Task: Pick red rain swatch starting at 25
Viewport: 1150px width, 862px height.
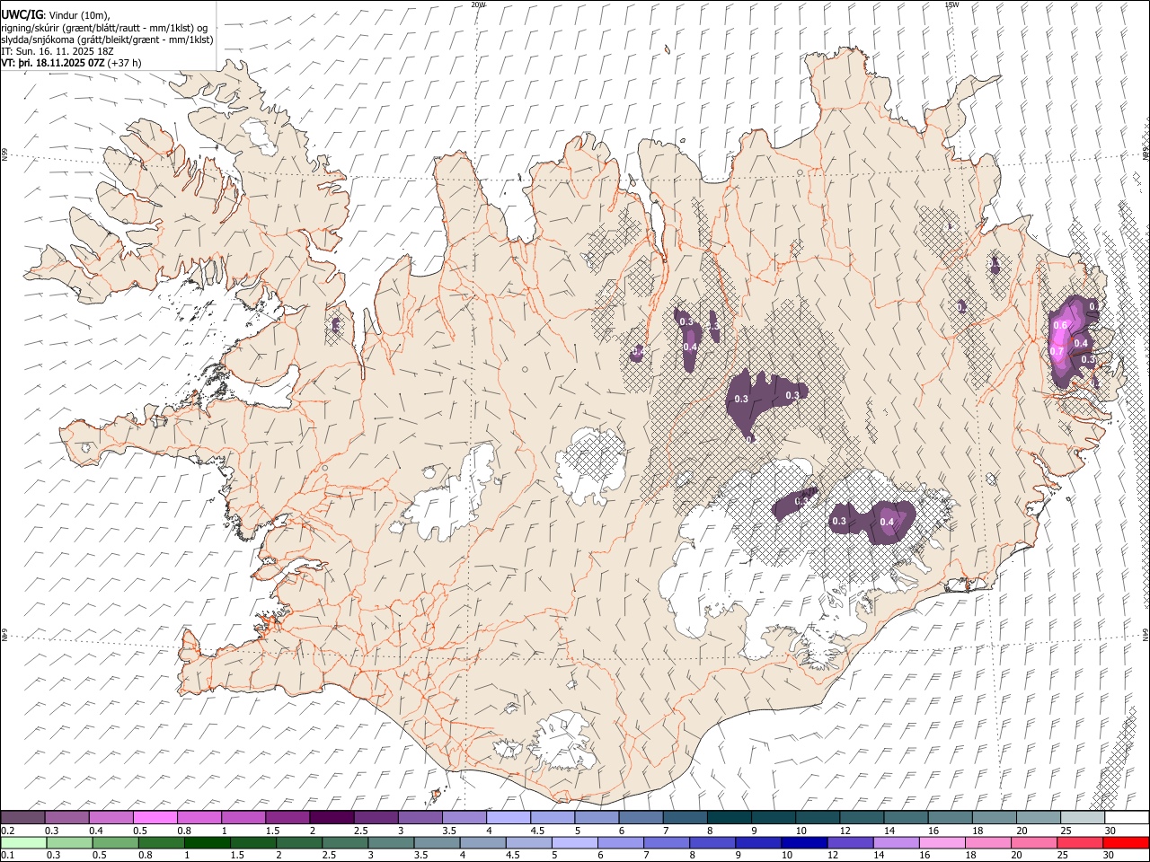Action: [1080, 842]
